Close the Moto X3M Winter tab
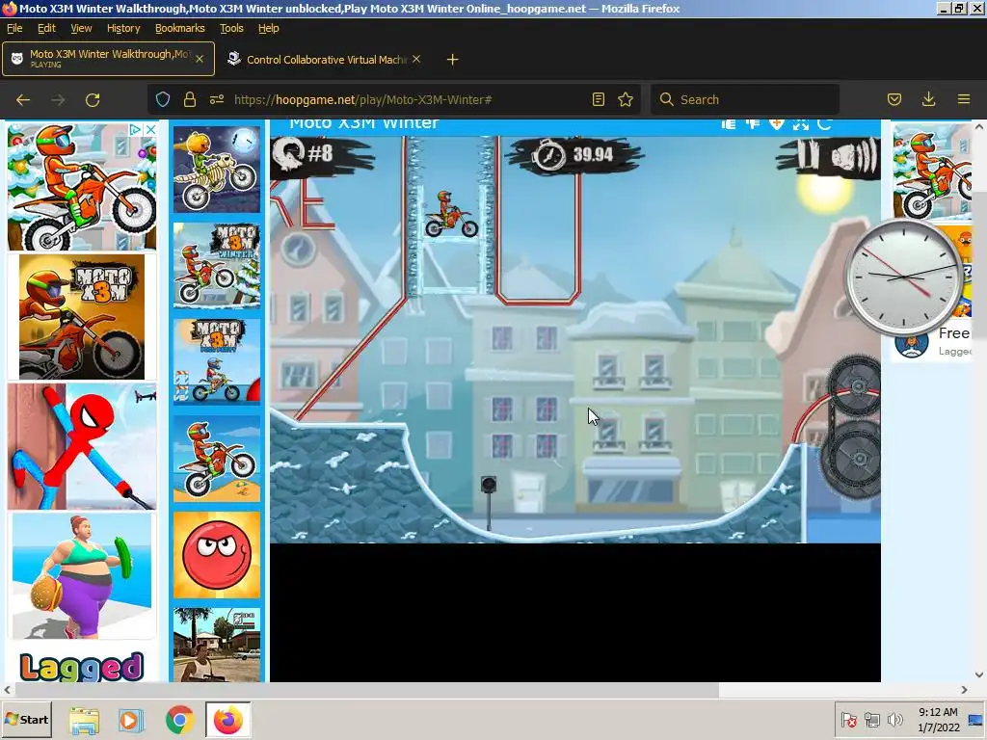This screenshot has width=987, height=740. click(x=199, y=59)
